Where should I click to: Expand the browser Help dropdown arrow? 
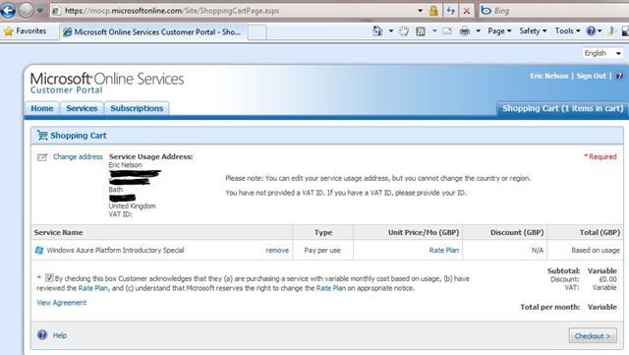point(600,30)
